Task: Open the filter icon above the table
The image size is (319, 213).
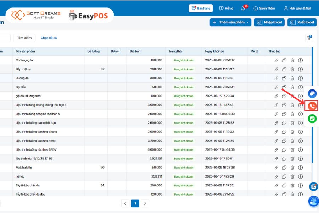Action: pyautogui.click(x=309, y=38)
